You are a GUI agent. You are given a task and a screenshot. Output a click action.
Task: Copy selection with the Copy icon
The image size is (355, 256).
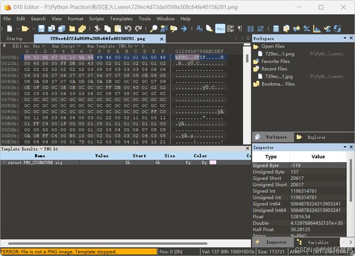[108, 28]
